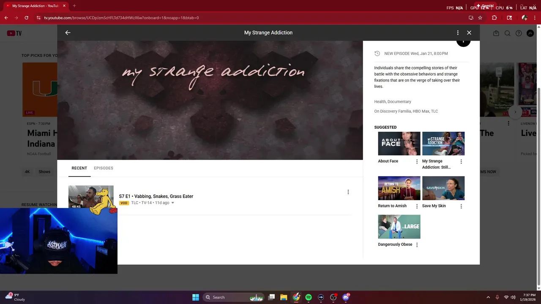Click the Health, Documentary genre text
Image resolution: width=541 pixels, height=304 pixels.
click(393, 102)
